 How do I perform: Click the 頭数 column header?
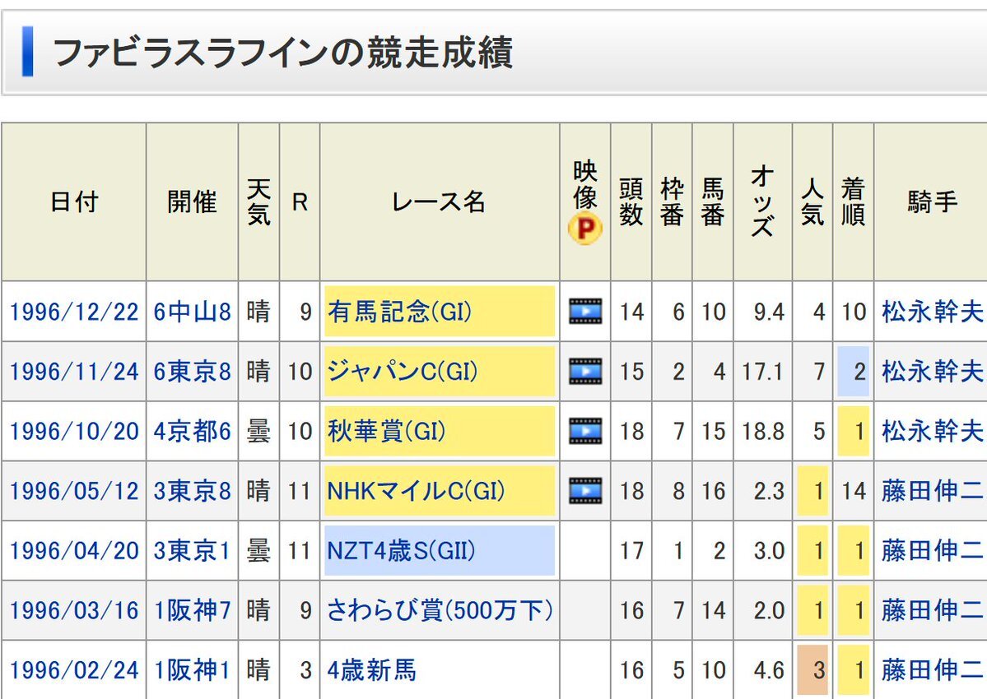pyautogui.click(x=631, y=202)
